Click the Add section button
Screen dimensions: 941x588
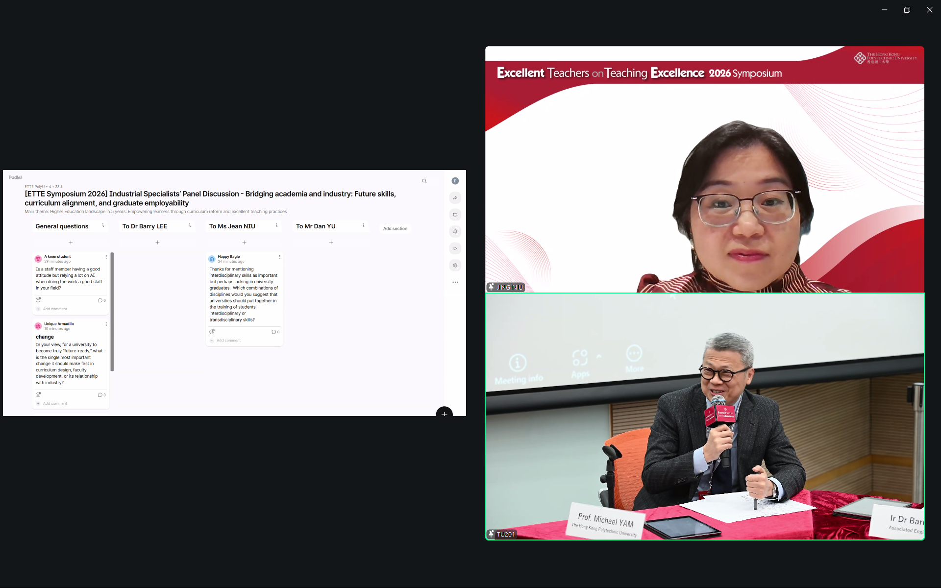coord(395,229)
